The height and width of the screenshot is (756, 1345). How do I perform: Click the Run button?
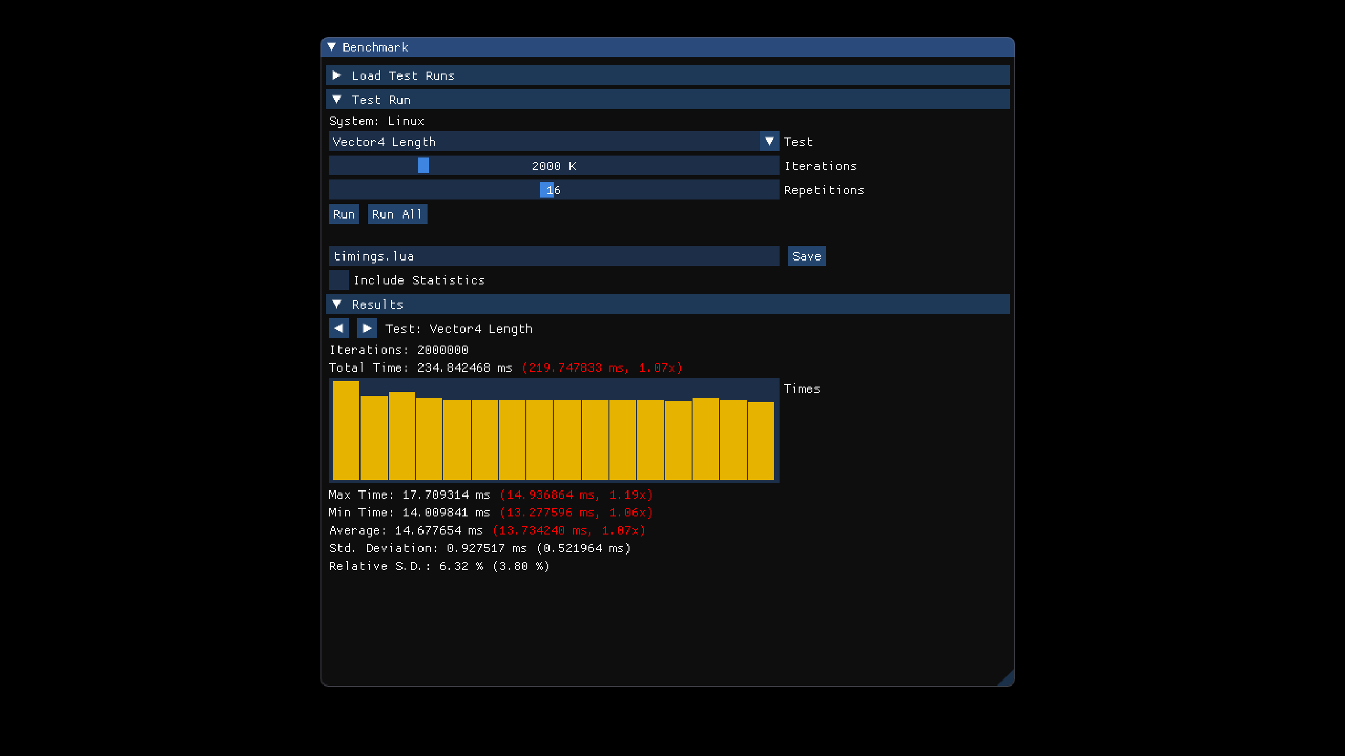pyautogui.click(x=344, y=214)
